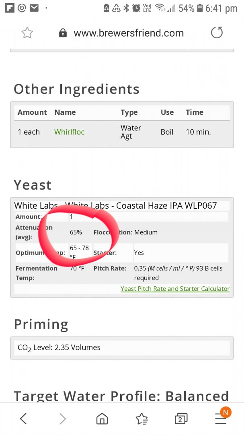Tap the browser forward arrow

[63, 419]
